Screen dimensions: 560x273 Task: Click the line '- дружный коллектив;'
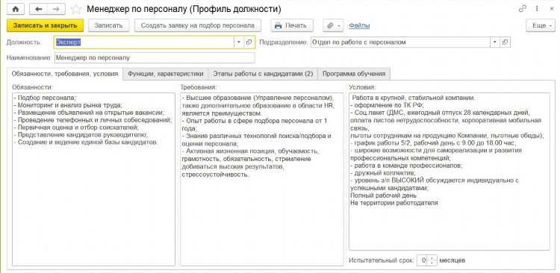point(382,173)
